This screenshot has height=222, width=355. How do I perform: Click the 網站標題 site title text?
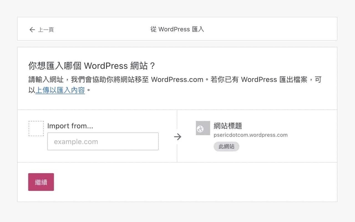[x=228, y=126]
